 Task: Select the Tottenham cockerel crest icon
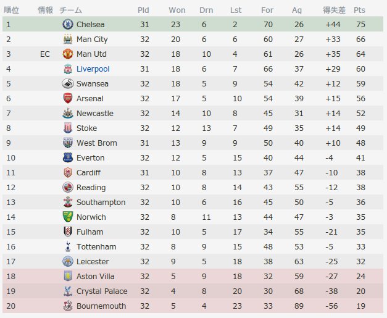tap(68, 246)
